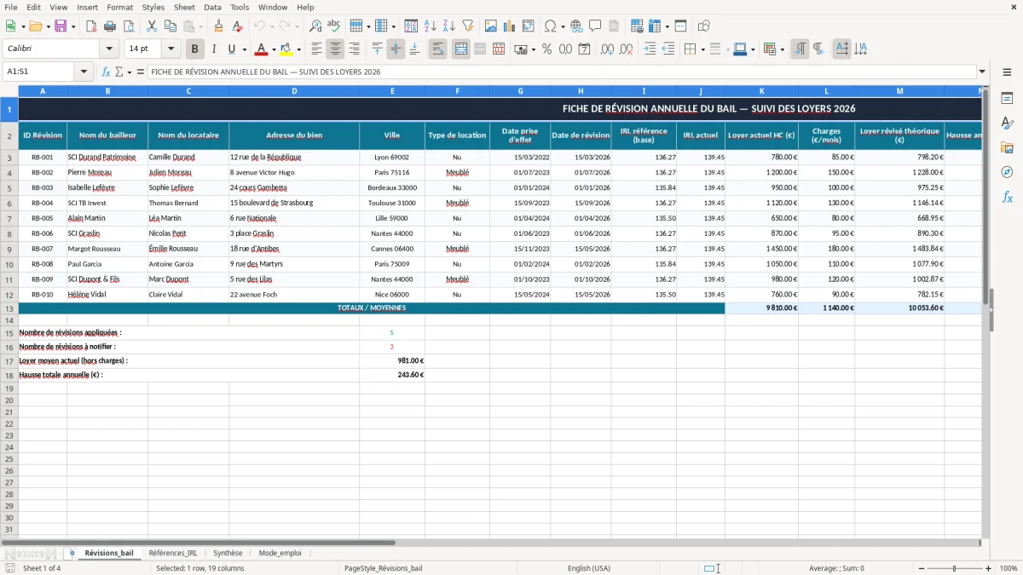Click the yellow Highlighting Color swatch
The height and width of the screenshot is (575, 1023).
pyautogui.click(x=286, y=49)
